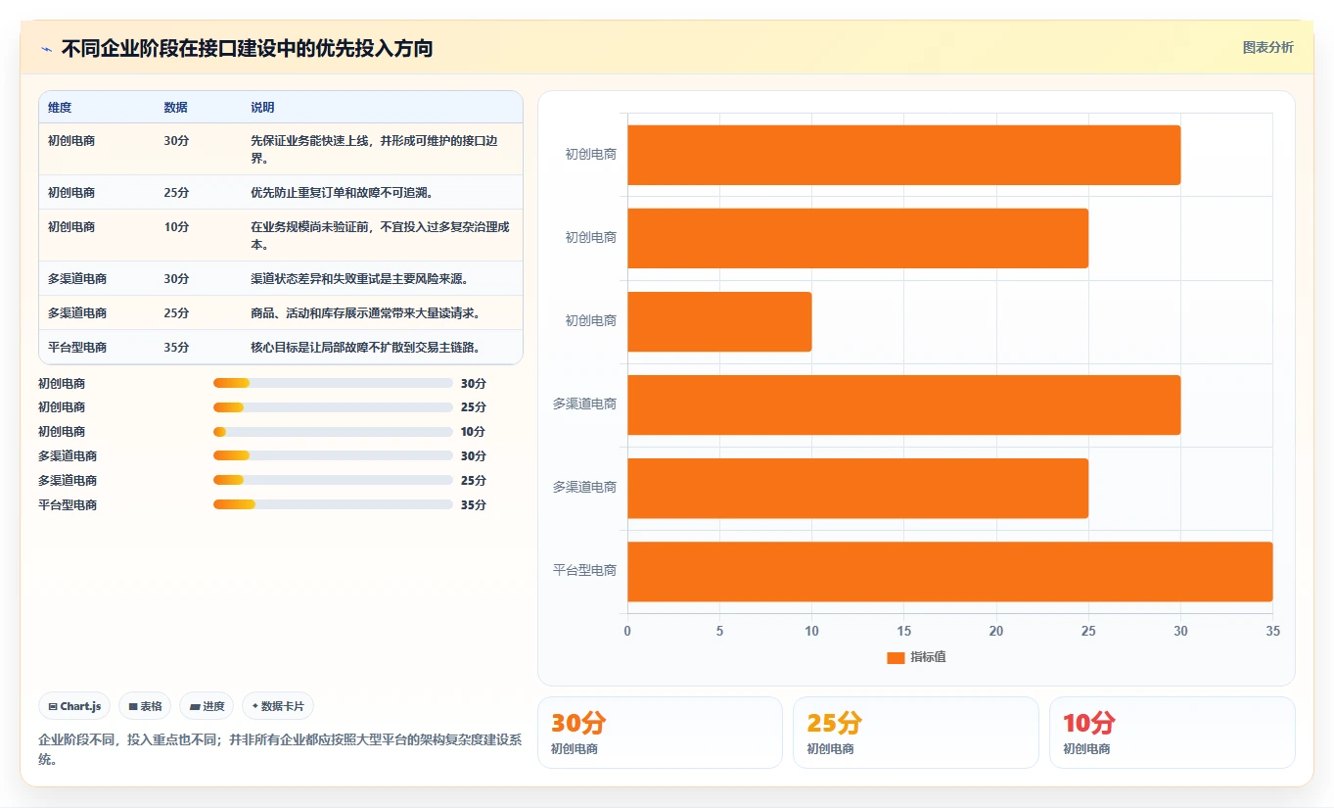This screenshot has width=1334, height=808.
Task: Open the yellow 25分 data card
Action: (916, 733)
